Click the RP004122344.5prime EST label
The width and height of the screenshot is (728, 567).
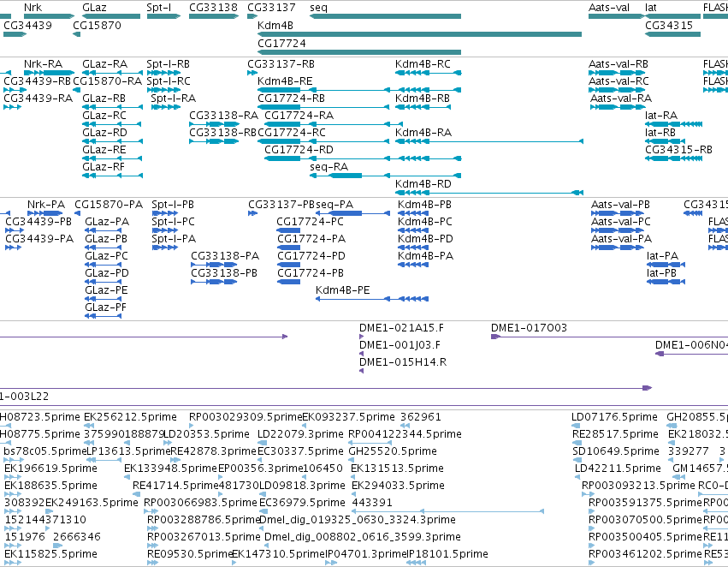pyautogui.click(x=405, y=434)
